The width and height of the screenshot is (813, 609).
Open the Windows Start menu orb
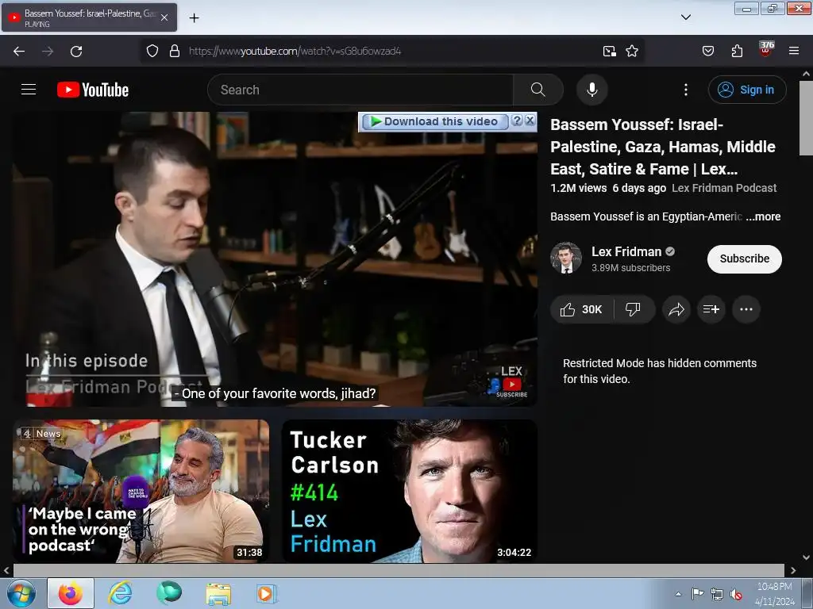coord(21,593)
